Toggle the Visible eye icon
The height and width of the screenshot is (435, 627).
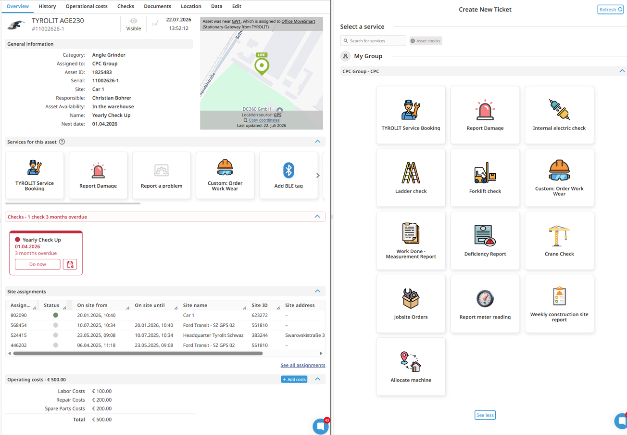[x=134, y=21]
